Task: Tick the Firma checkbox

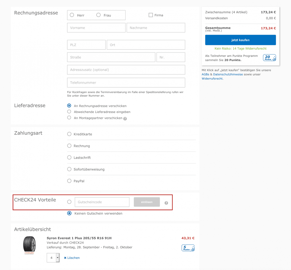Action: (x=151, y=15)
